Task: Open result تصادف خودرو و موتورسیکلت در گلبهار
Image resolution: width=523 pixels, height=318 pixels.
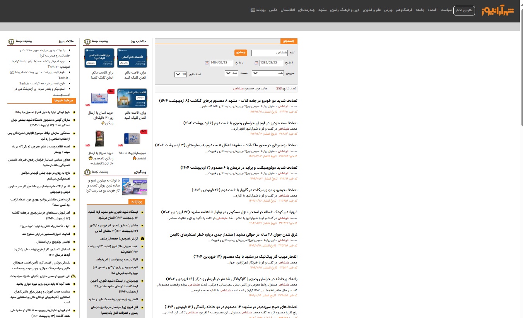Action: click(x=245, y=190)
